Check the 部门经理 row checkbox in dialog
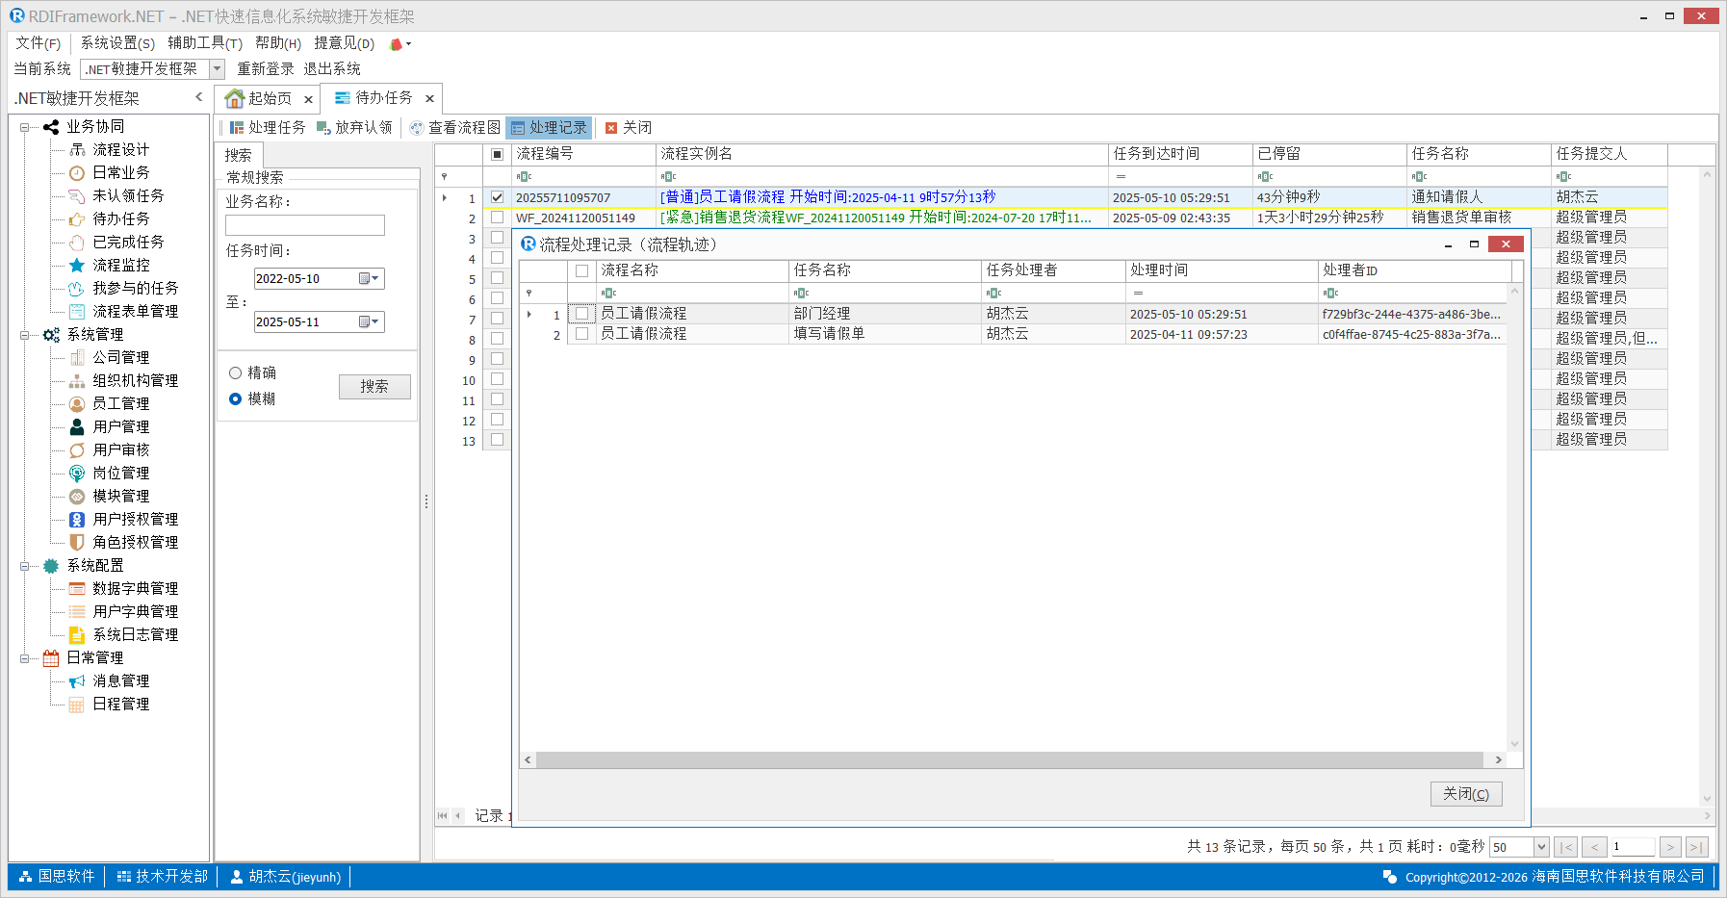Viewport: 1727px width, 898px height. pyautogui.click(x=581, y=314)
